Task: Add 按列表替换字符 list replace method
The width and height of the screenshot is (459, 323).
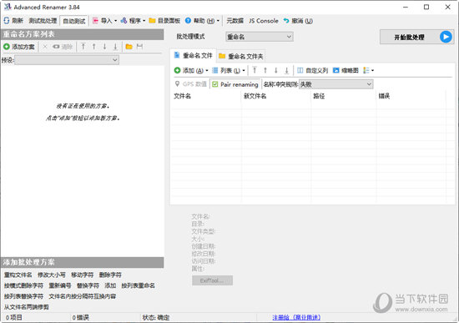Action: pyautogui.click(x=23, y=296)
